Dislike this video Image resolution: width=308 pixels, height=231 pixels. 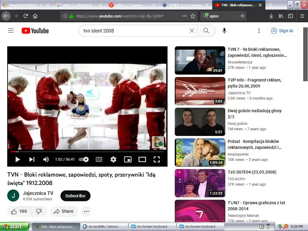[x=39, y=211]
